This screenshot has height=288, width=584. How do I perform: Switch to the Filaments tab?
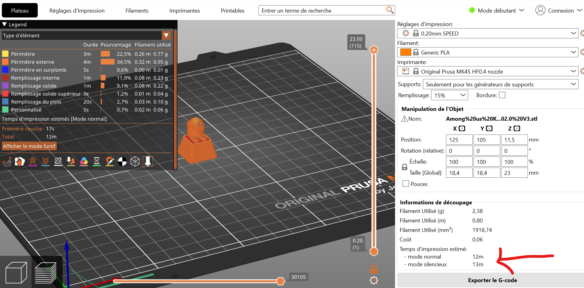click(x=137, y=11)
